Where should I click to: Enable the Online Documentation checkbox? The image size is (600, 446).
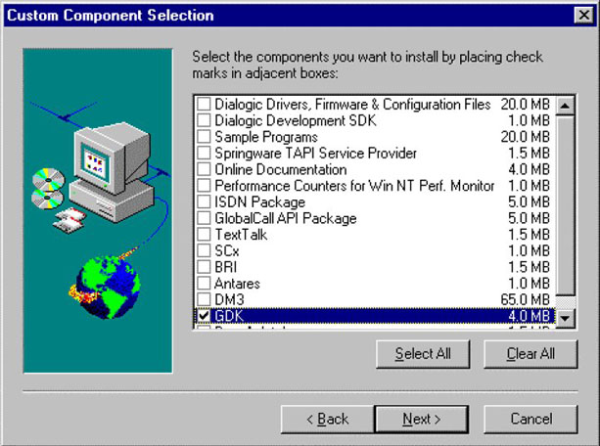204,169
